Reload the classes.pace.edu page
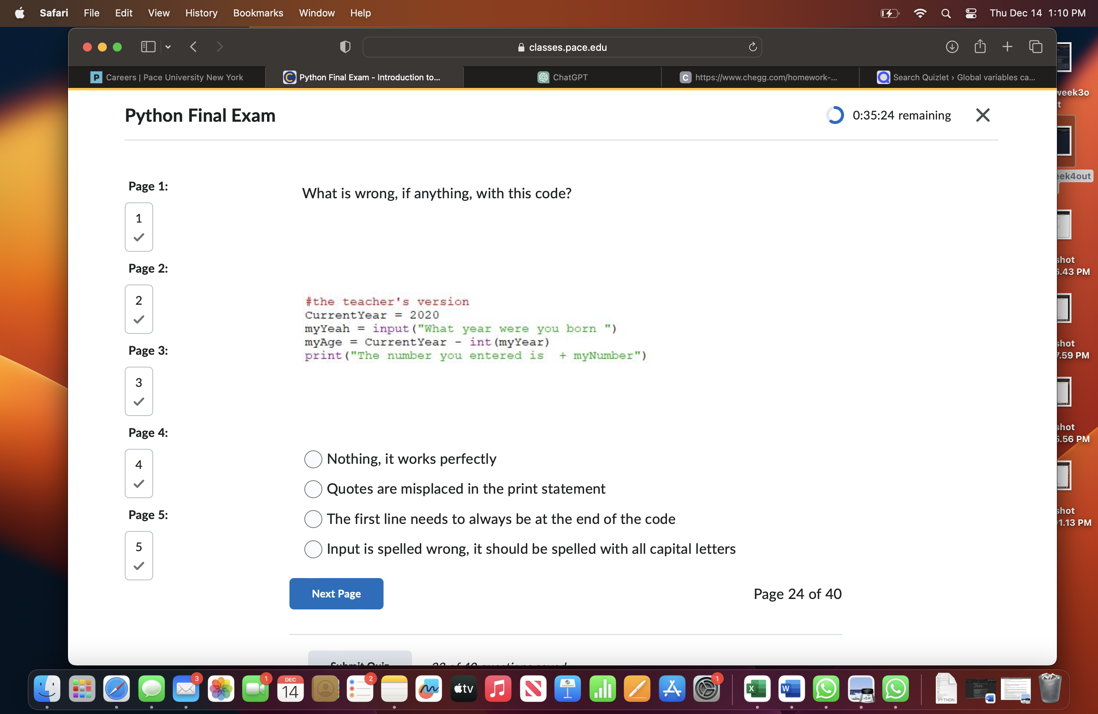1098x714 pixels. (753, 47)
